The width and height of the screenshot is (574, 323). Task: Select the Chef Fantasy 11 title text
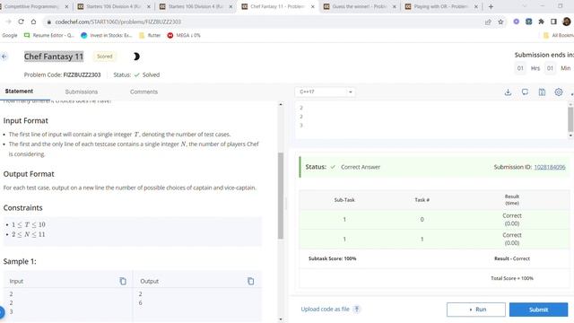54,57
